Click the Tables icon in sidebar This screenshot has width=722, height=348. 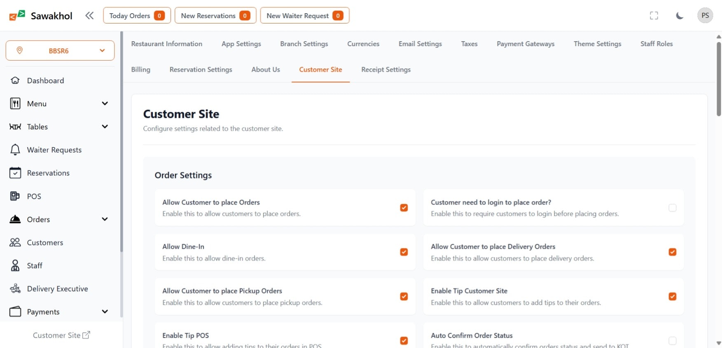[15, 126]
